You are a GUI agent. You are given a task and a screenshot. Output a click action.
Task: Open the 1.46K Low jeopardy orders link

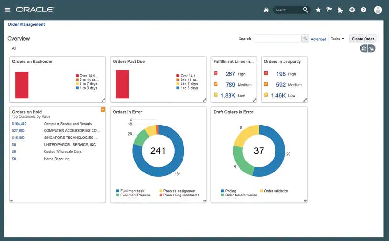coord(278,95)
